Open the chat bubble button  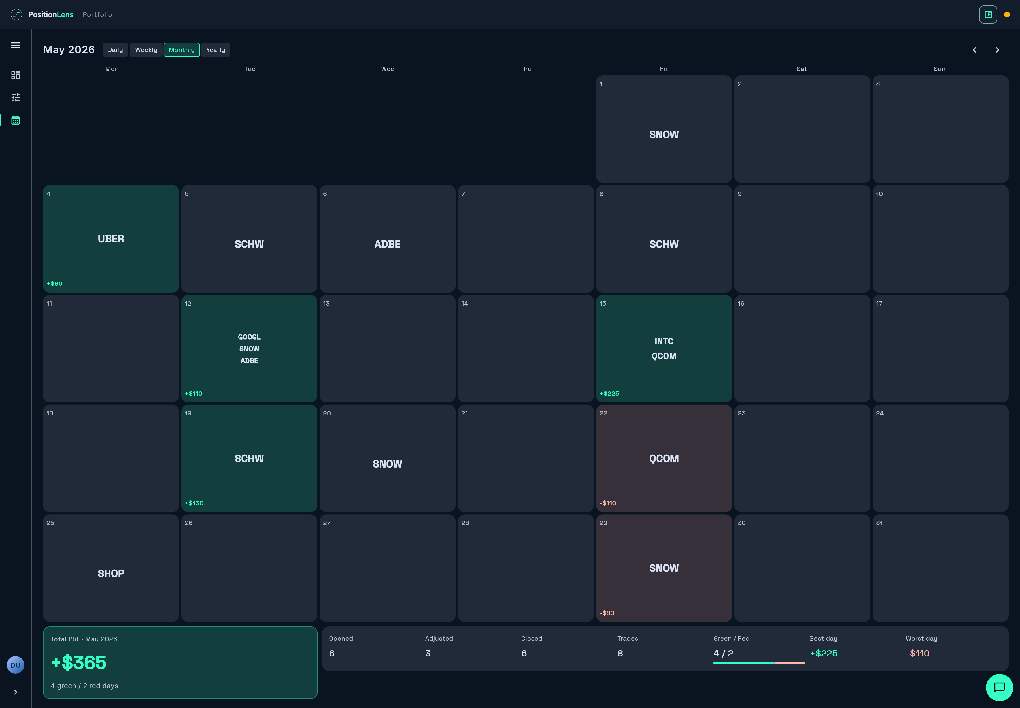tap(999, 687)
